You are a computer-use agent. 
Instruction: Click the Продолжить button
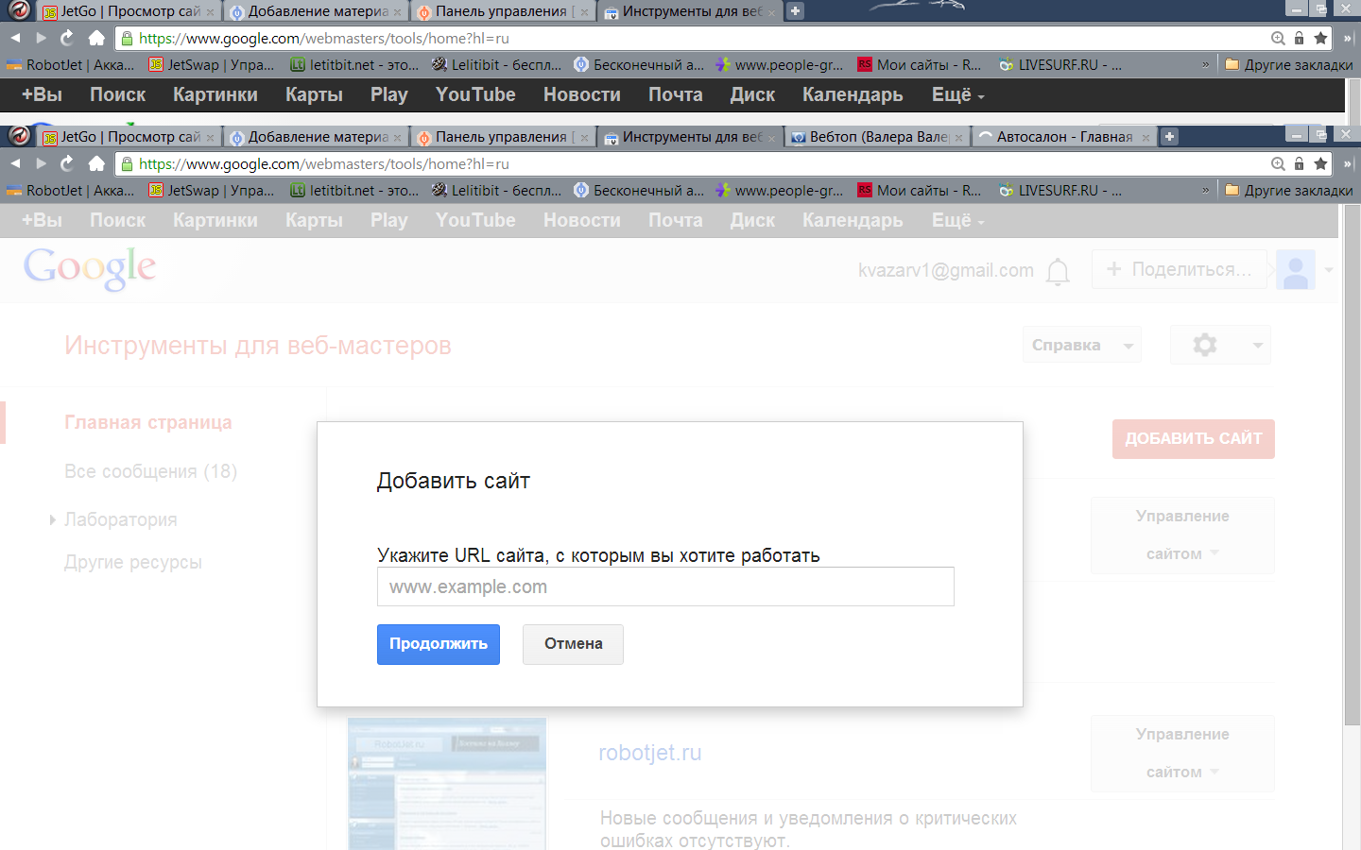(439, 644)
